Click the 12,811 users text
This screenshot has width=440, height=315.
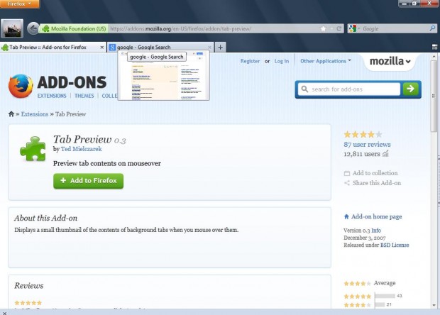pyautogui.click(x=362, y=154)
